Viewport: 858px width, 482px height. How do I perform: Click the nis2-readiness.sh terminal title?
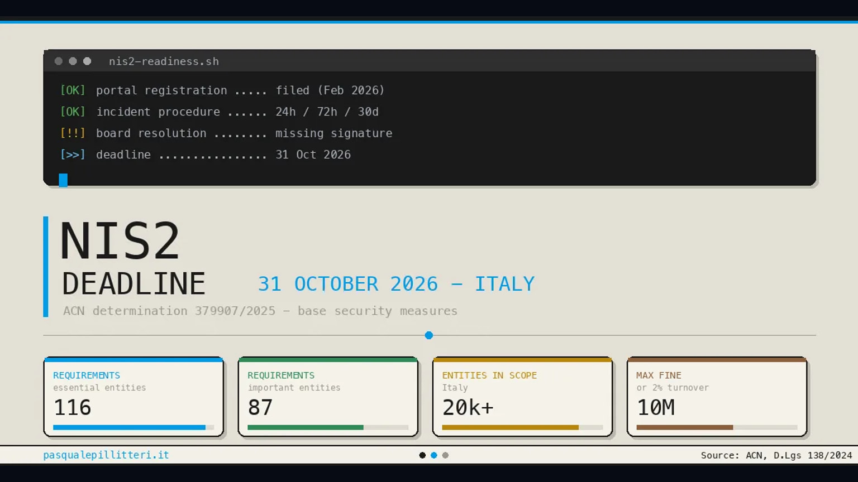[164, 61]
